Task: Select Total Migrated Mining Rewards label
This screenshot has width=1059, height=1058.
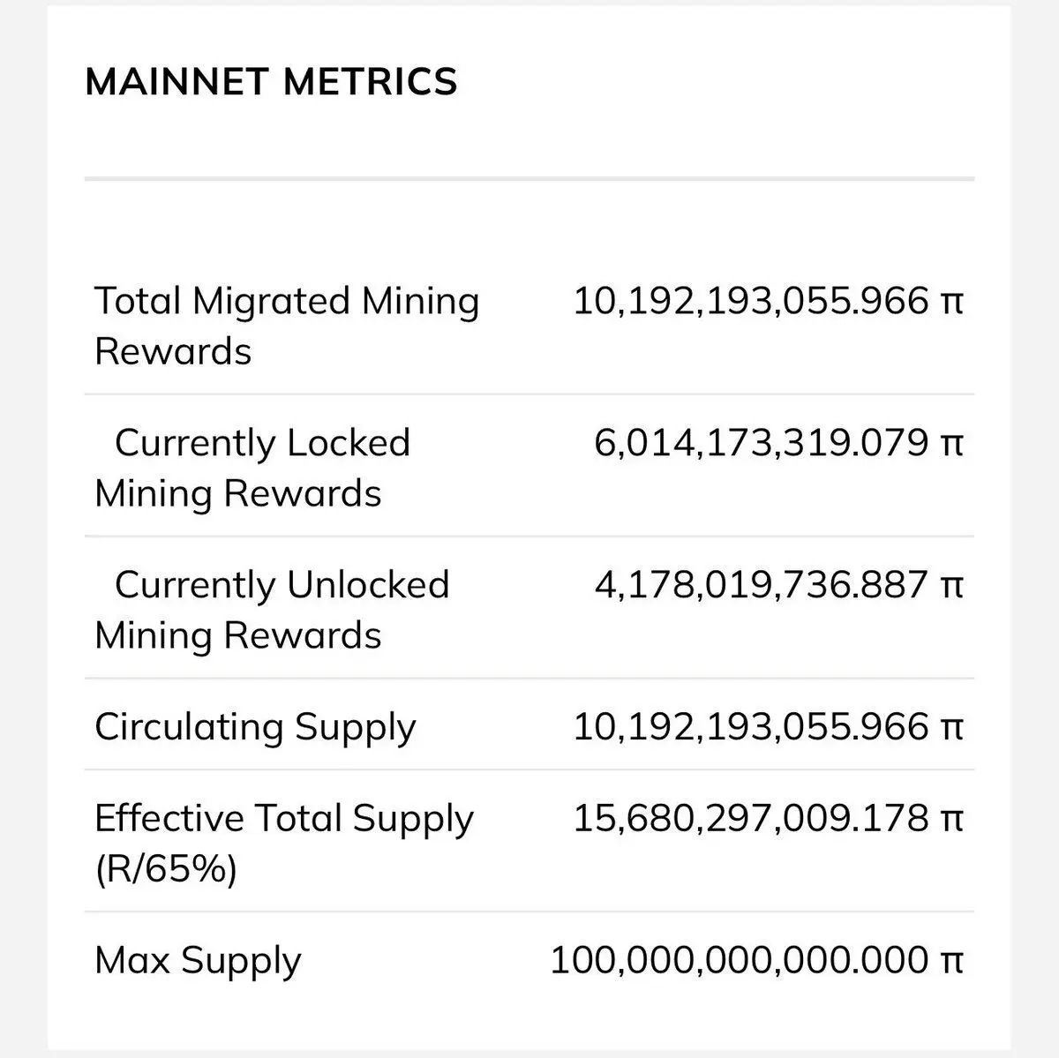Action: pyautogui.click(x=287, y=326)
